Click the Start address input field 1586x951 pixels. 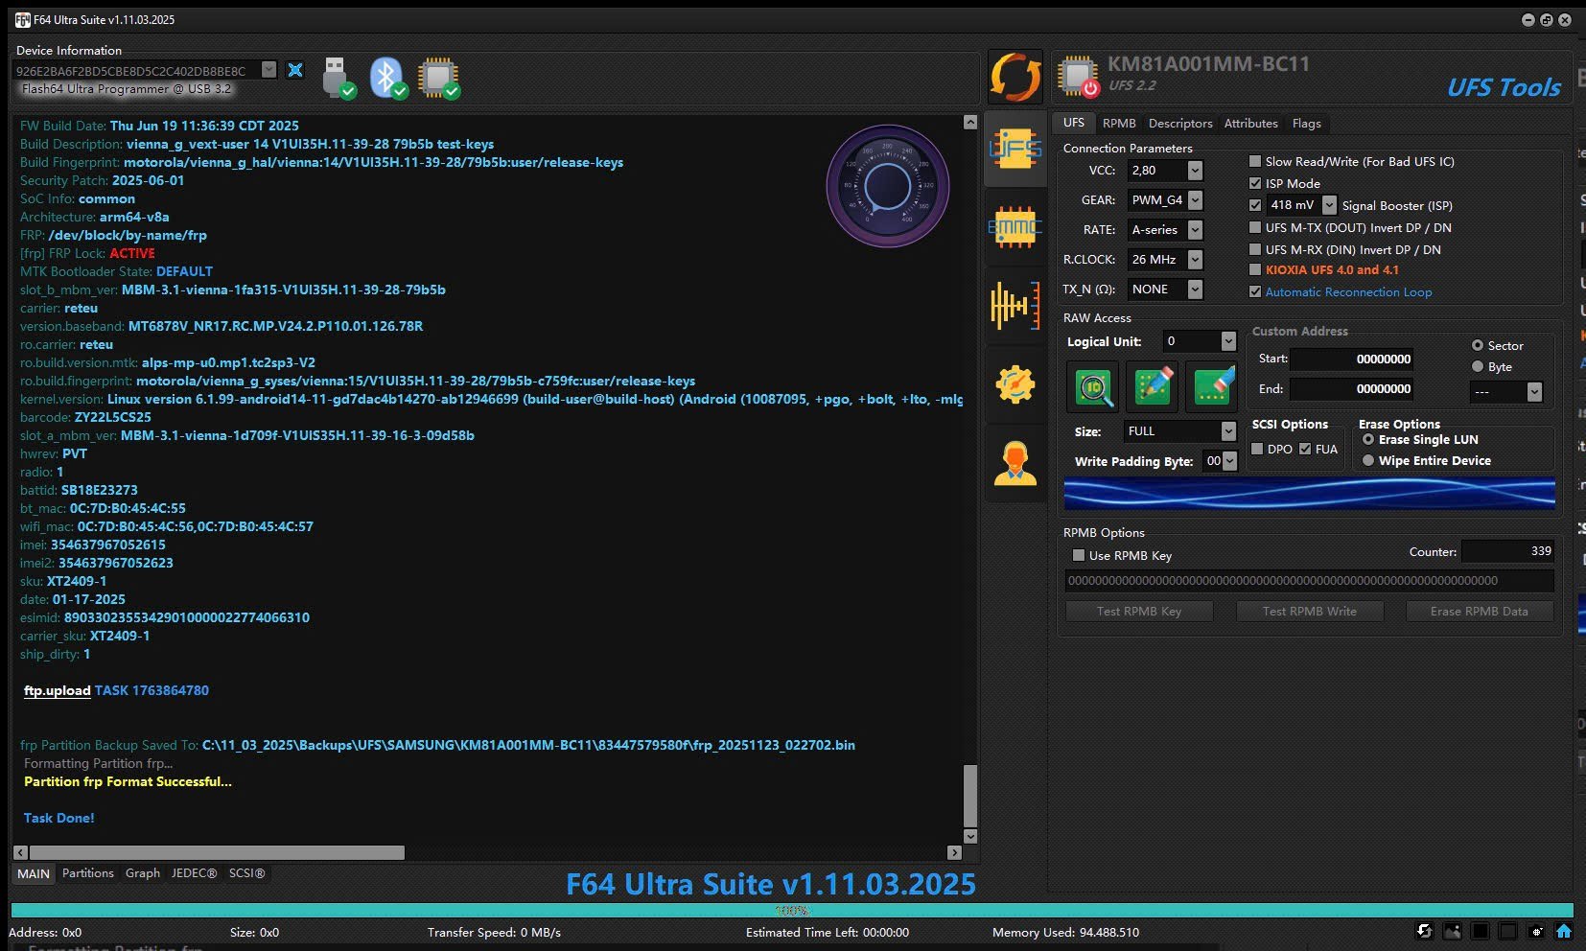click(x=1352, y=359)
